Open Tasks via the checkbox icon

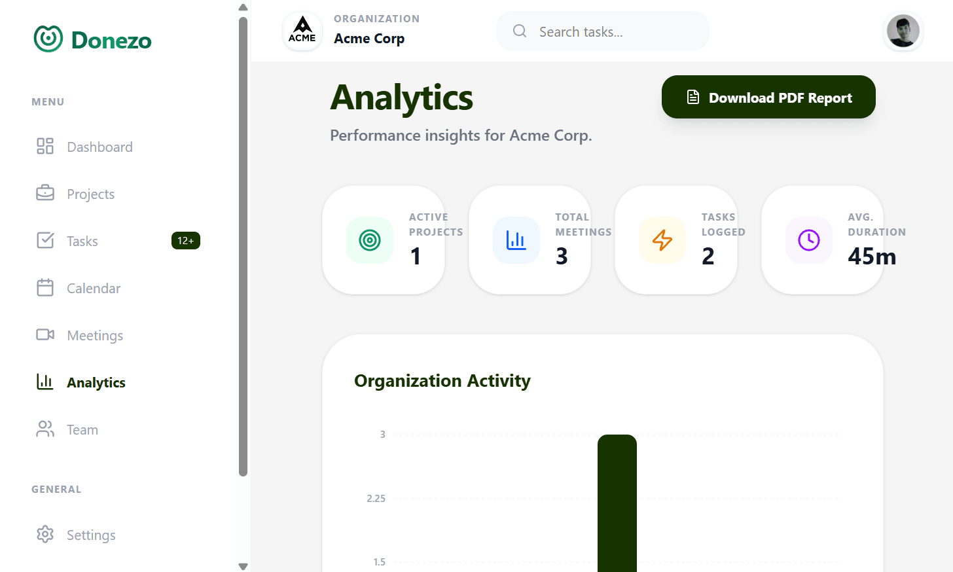point(45,240)
